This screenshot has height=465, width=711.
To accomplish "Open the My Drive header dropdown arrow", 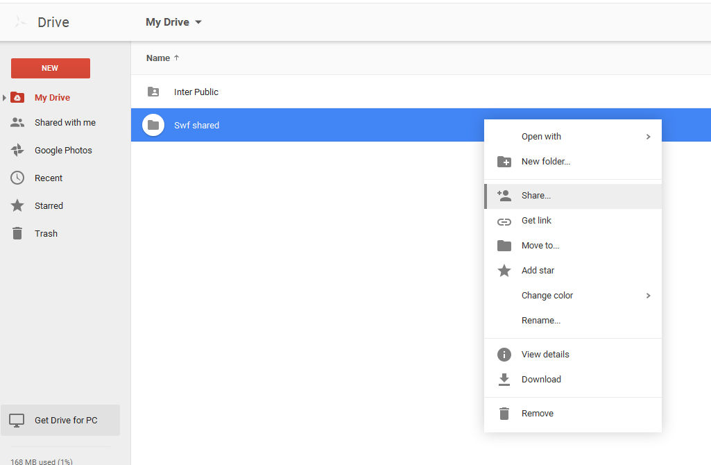I will (198, 22).
